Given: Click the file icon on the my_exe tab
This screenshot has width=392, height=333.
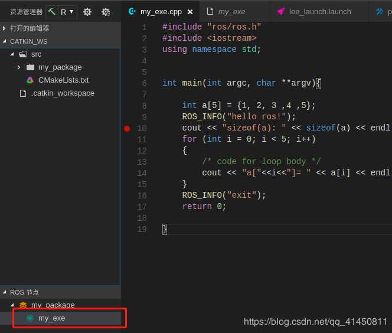Looking at the screenshot, I should pos(210,11).
